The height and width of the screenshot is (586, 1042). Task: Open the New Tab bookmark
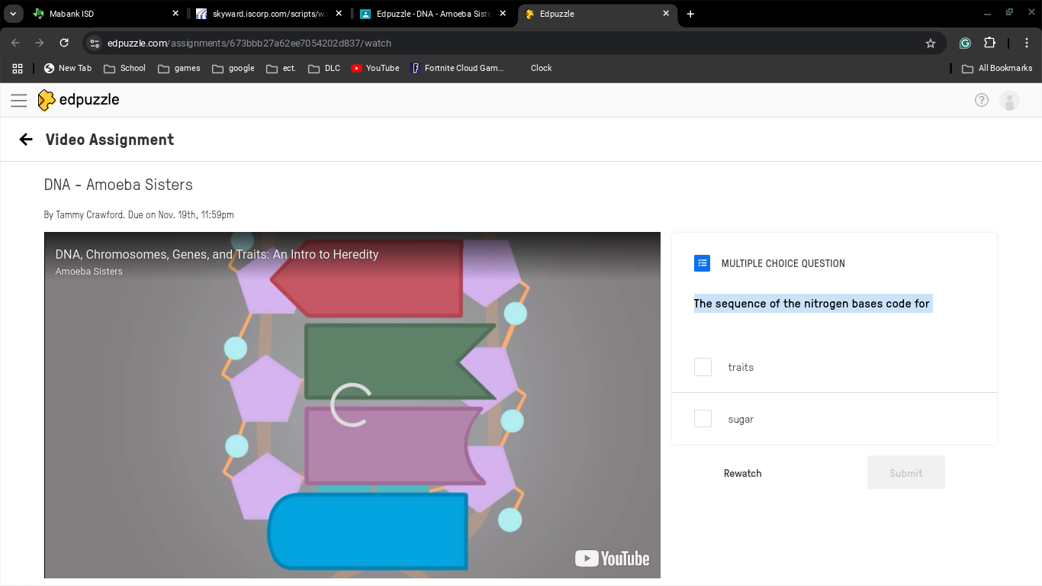coord(68,68)
